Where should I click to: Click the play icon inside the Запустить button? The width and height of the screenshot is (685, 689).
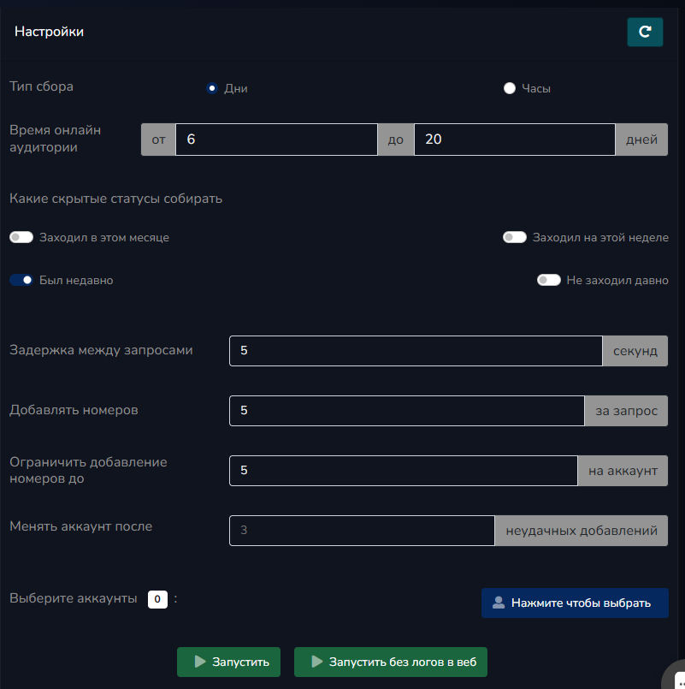tap(199, 662)
